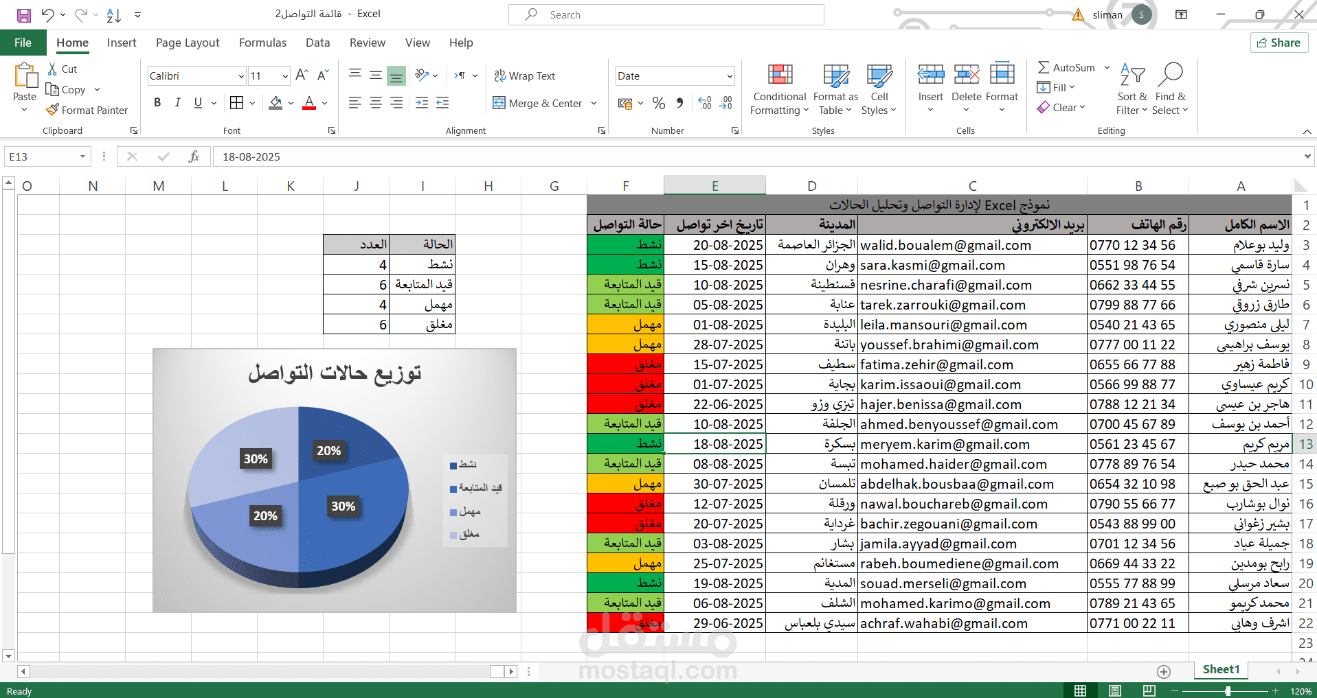Apply the red font color

coord(309,103)
